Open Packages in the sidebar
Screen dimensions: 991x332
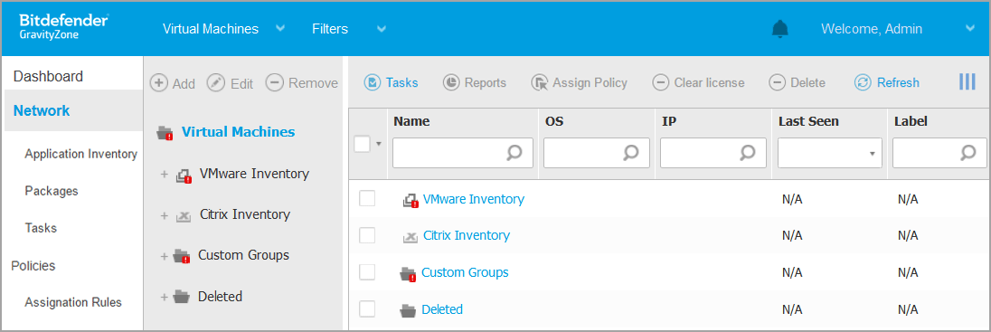52,191
